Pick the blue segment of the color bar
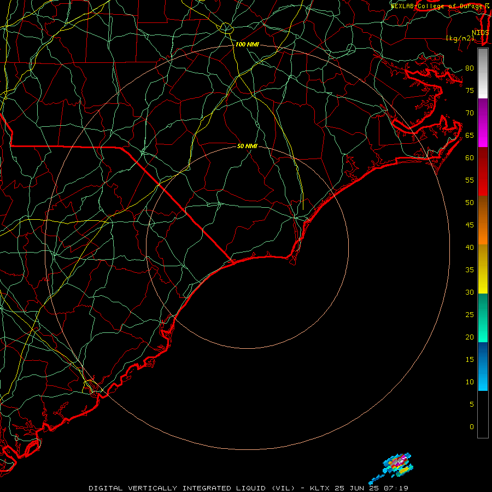The image size is (492, 492). [483, 366]
